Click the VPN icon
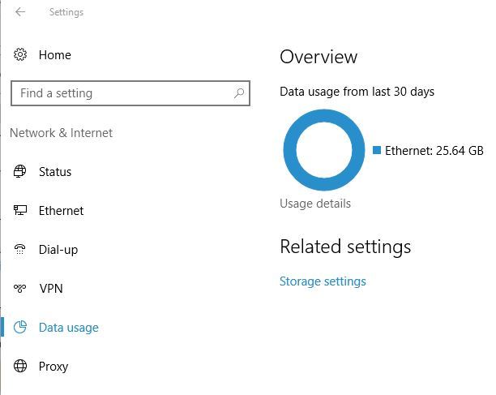 click(20, 289)
